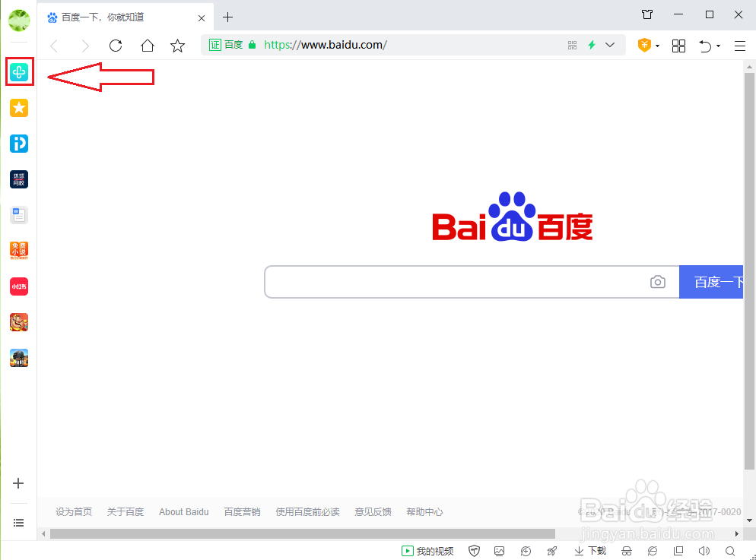
Task: Open the blue P sidebar app
Action: pos(19,144)
